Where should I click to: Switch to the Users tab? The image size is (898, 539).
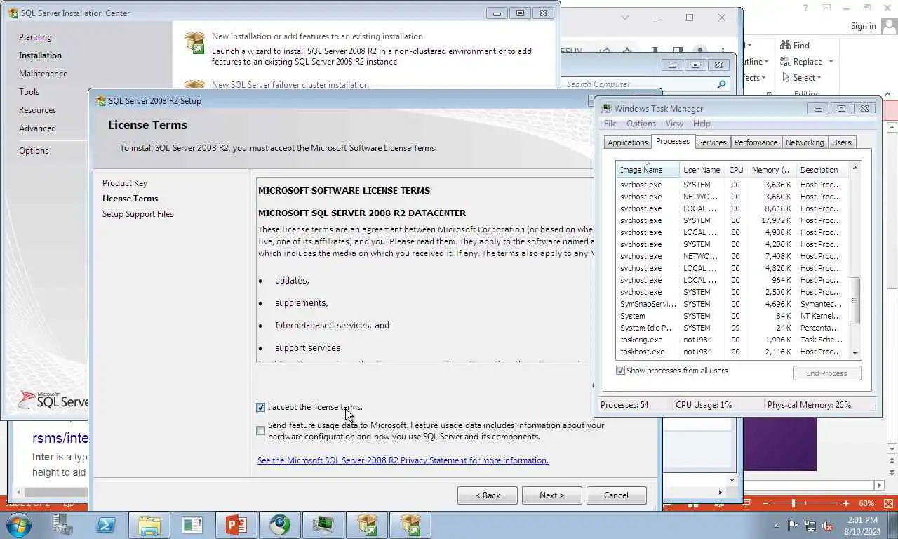[841, 142]
